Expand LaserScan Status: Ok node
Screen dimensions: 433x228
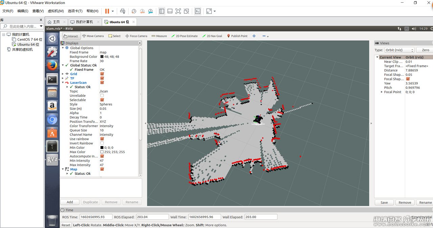coord(67,87)
